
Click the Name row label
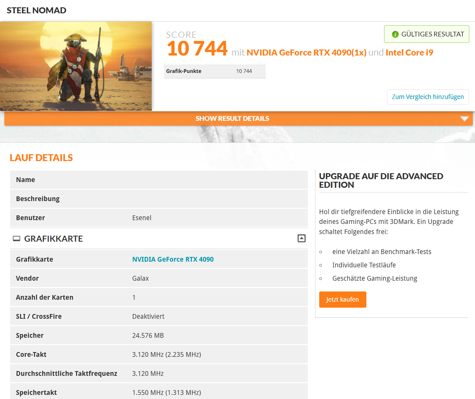tap(26, 180)
